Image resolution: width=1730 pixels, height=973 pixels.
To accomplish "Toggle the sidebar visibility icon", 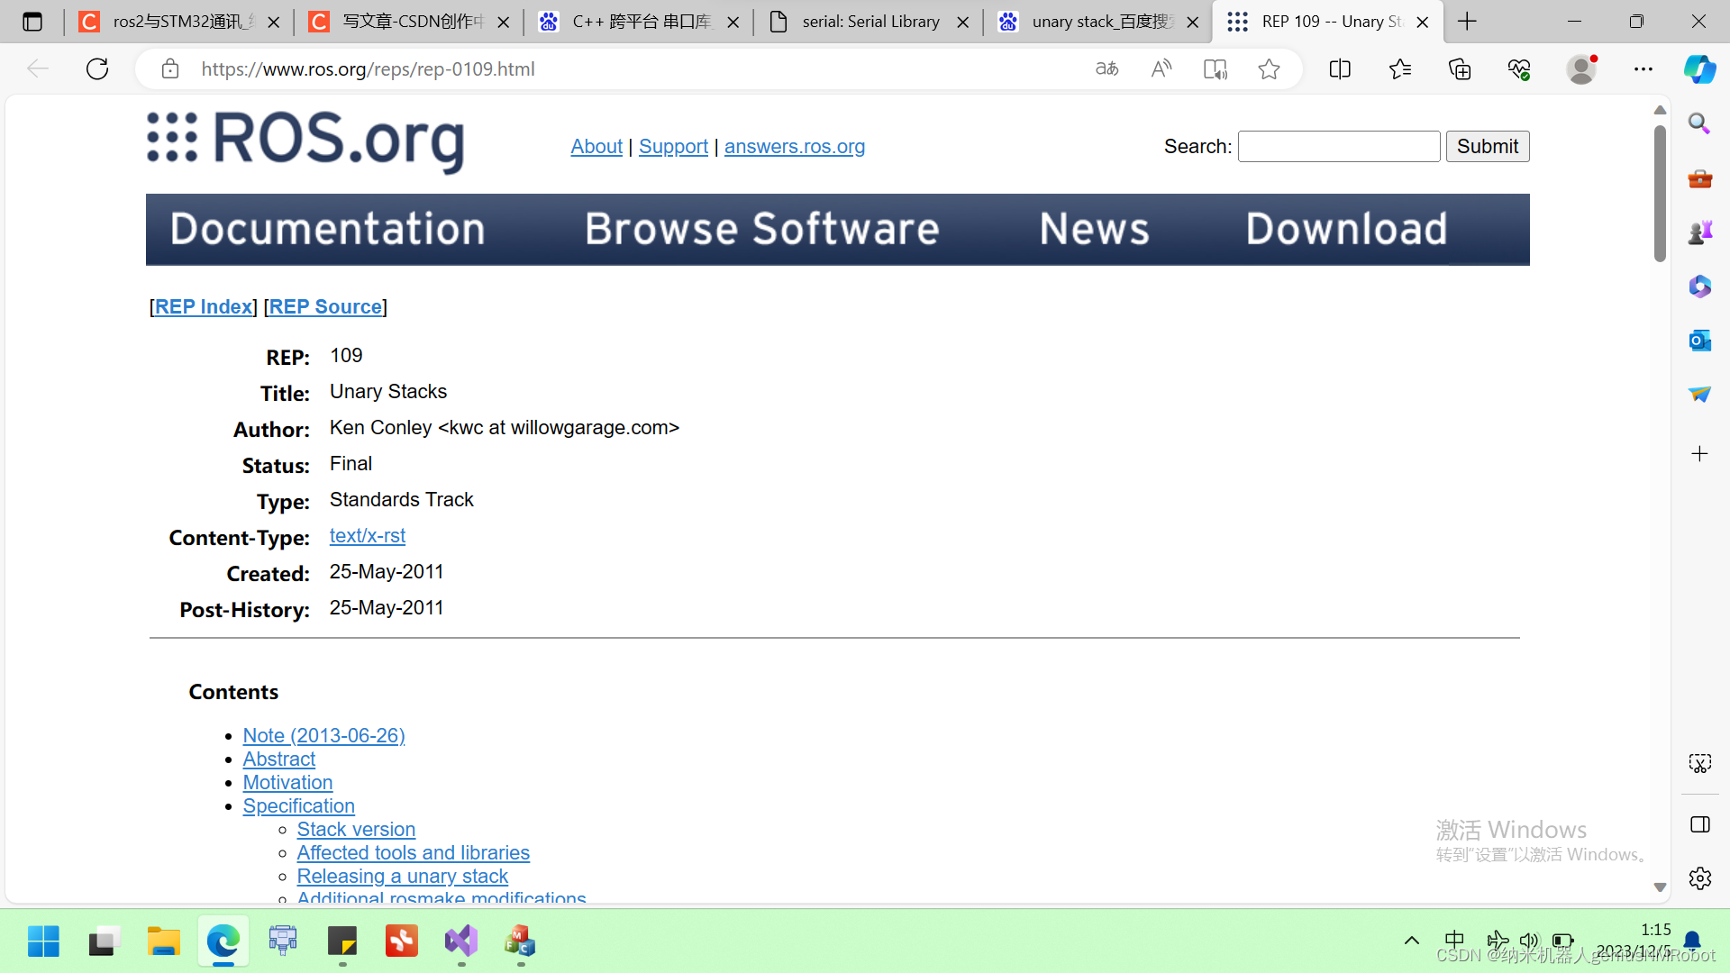I will [1699, 824].
